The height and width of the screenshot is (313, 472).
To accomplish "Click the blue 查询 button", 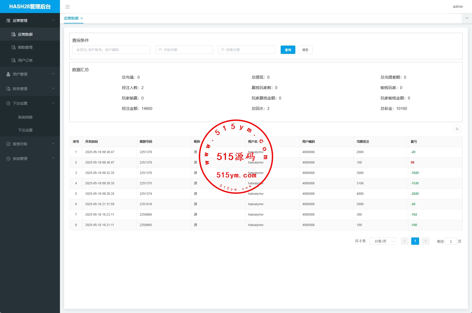I will [288, 50].
